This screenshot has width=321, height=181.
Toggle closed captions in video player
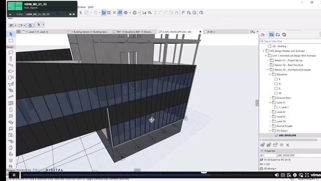[283, 175]
